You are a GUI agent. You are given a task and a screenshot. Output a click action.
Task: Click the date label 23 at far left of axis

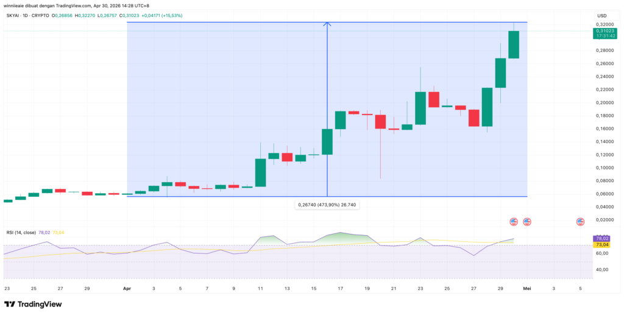[7, 288]
